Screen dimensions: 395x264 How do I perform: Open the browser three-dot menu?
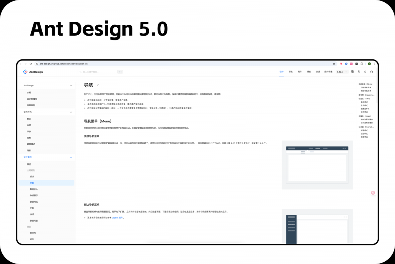(374, 64)
